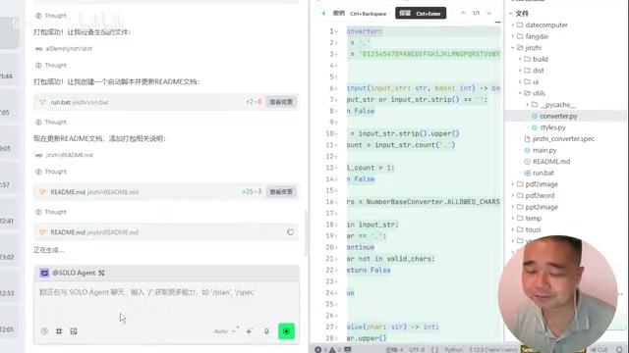This screenshot has width=629, height=353.
Task: Click the tools icon beside SOLO Agent
Action: pyautogui.click(x=101, y=273)
